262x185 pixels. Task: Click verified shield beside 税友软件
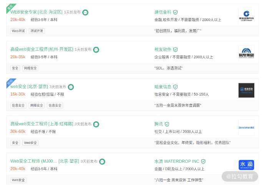point(175,50)
